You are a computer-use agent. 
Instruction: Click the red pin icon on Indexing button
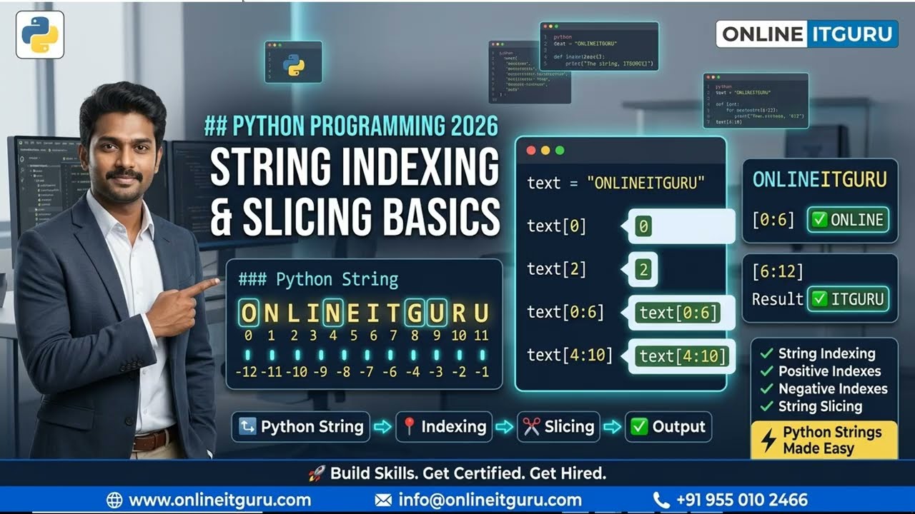click(x=410, y=427)
